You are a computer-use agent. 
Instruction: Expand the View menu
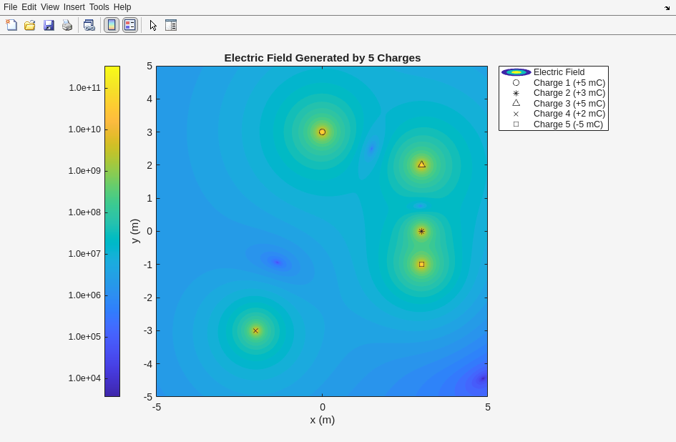49,7
